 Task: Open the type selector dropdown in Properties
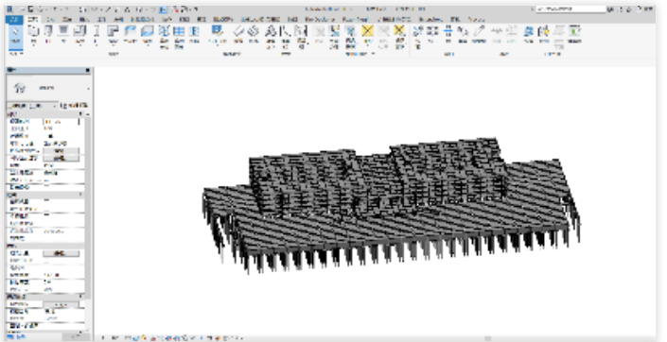point(48,88)
